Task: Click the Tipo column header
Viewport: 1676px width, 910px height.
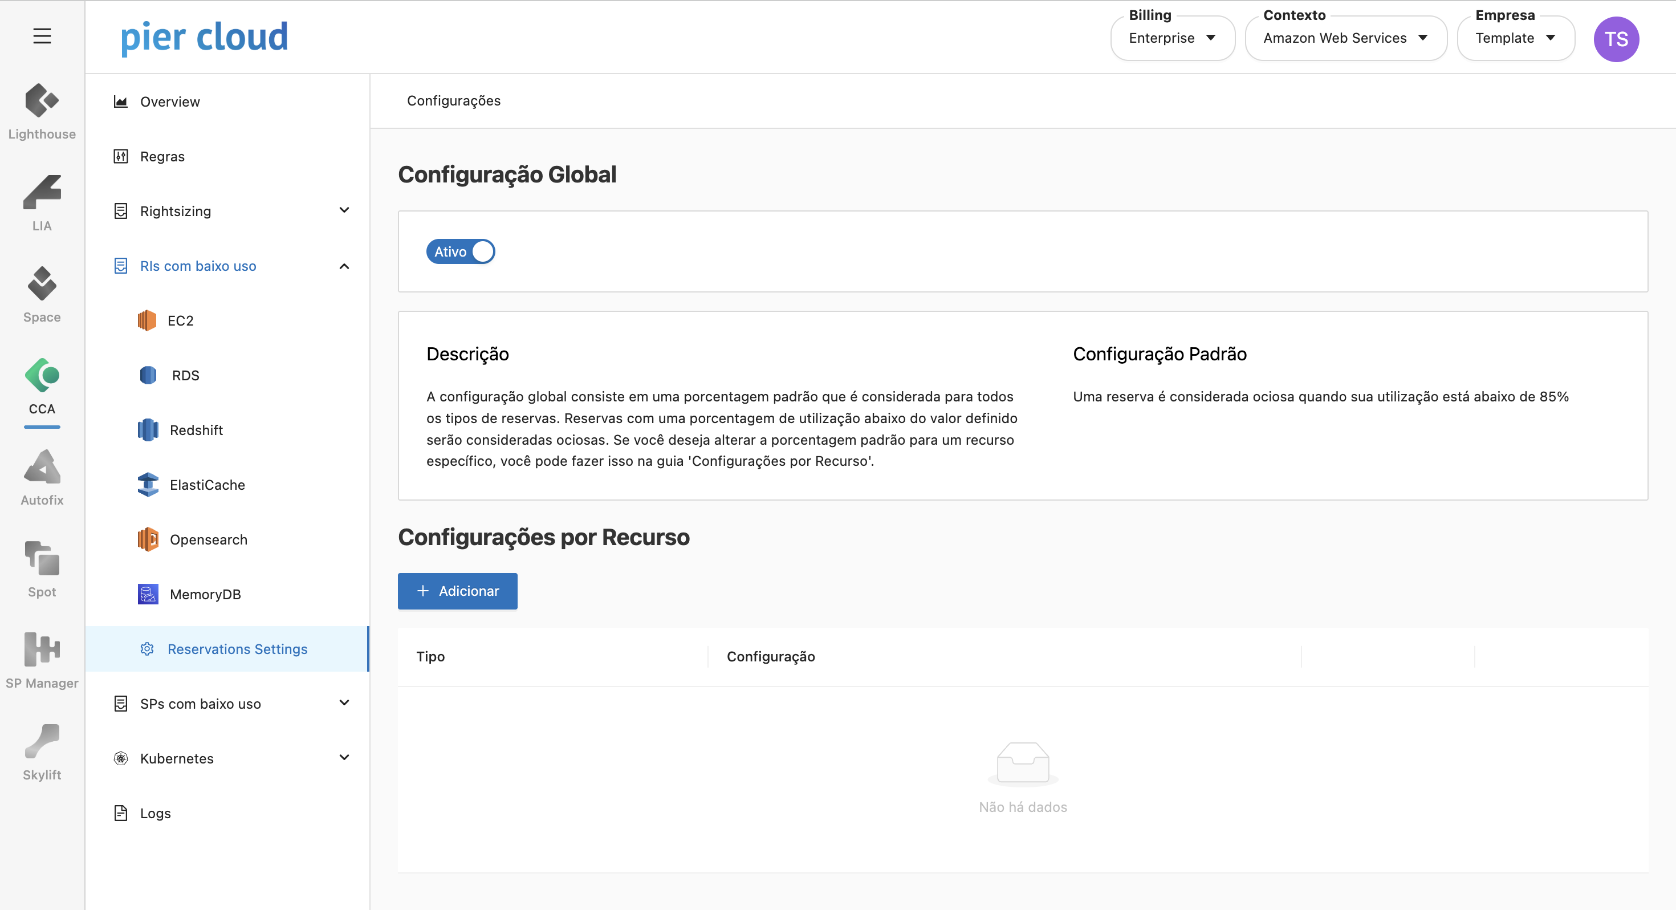Action: point(431,656)
